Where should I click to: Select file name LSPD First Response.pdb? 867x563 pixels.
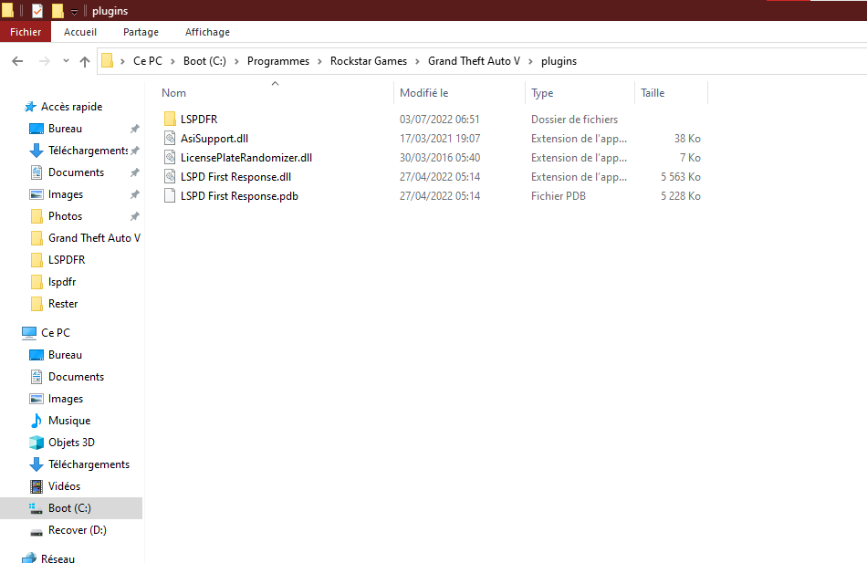[x=239, y=196]
